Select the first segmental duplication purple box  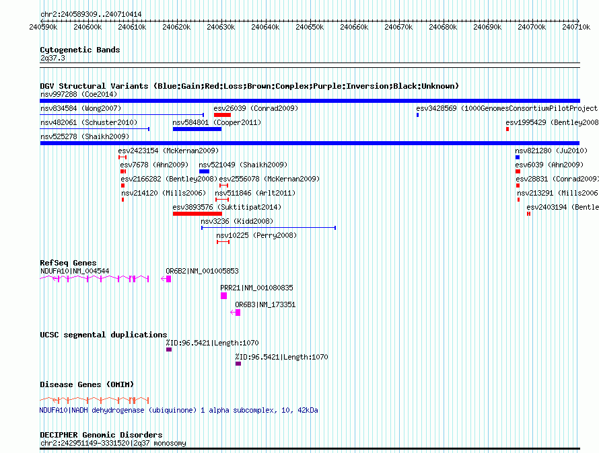coord(169,349)
